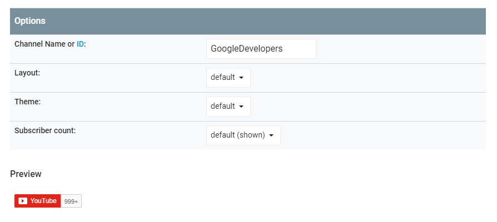Click the 'Channel Name or' label
This screenshot has width=497, height=222.
tap(43, 44)
